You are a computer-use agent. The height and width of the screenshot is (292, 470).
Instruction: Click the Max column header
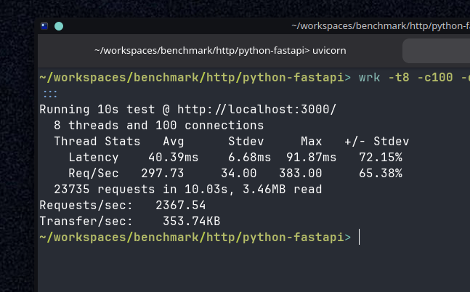311,141
